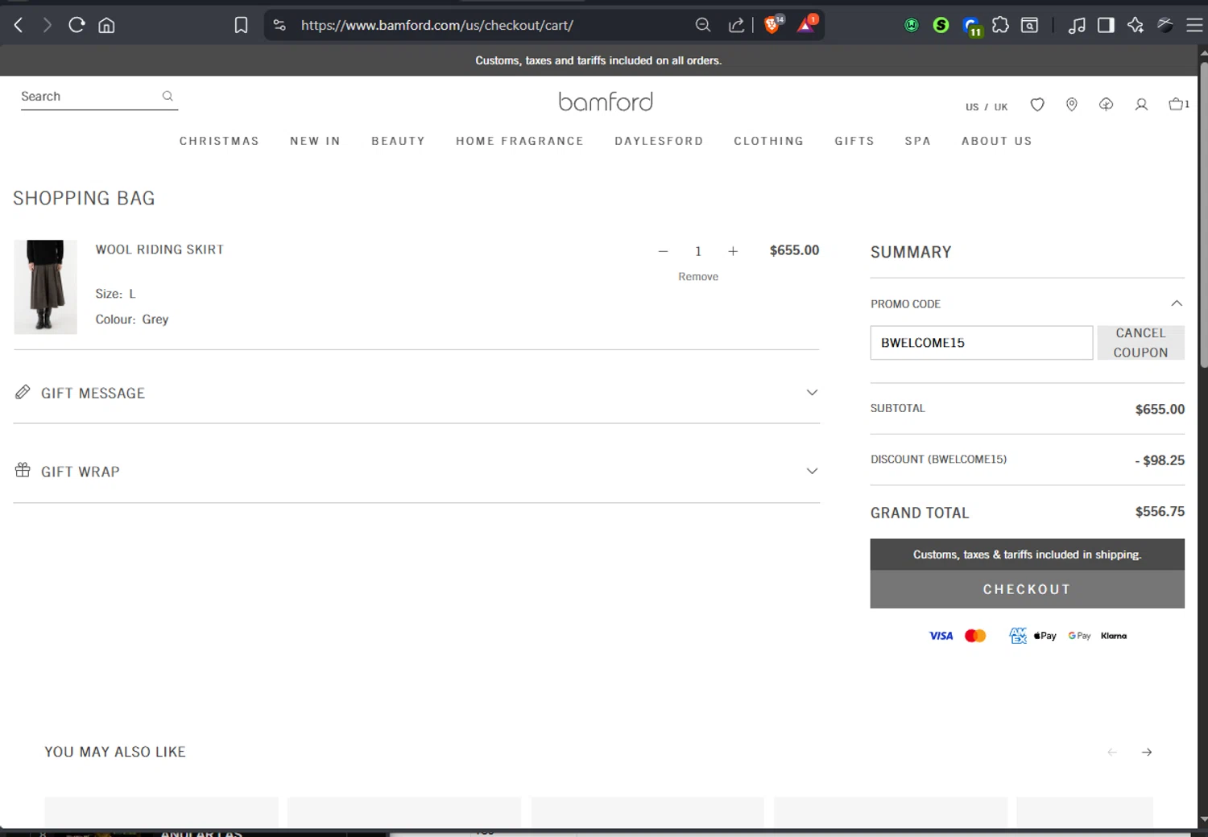Open the account profile icon
The width and height of the screenshot is (1208, 837).
pos(1141,105)
